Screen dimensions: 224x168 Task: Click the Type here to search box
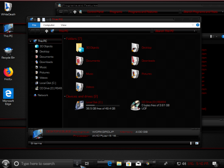43,164
